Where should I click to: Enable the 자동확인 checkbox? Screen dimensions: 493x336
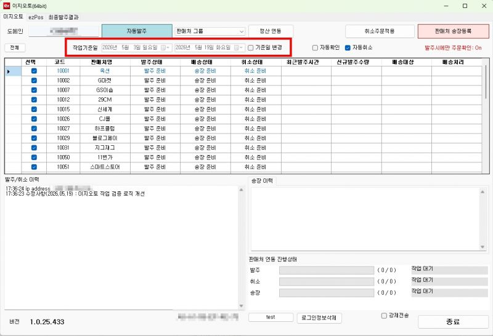click(x=315, y=48)
